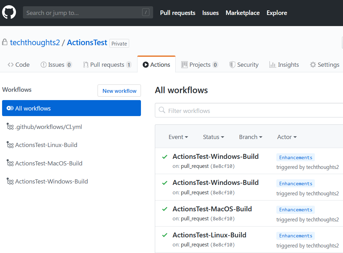343x253 pixels.
Task: Click the Issues exclamation icon in repo tabs
Action: [43, 65]
